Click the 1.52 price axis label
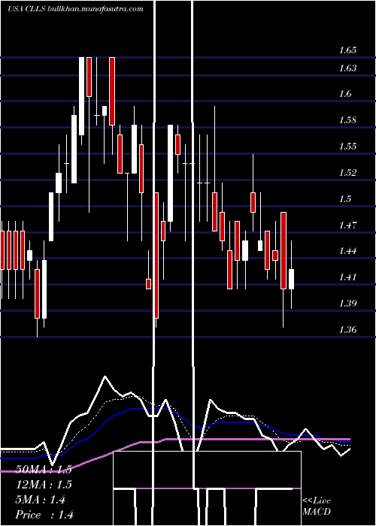The width and height of the screenshot is (376, 526). click(347, 173)
